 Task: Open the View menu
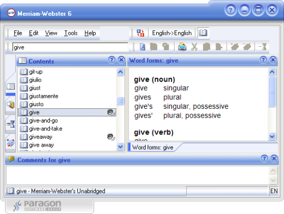tap(51, 33)
